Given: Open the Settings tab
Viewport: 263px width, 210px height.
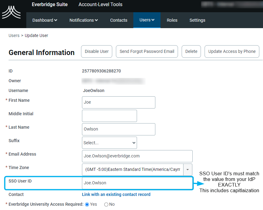Looking at the screenshot, I should click(x=197, y=20).
